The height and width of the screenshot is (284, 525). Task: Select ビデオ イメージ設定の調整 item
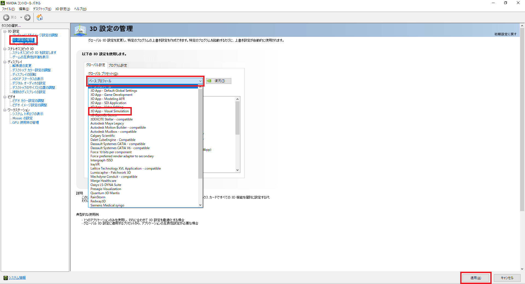30,105
